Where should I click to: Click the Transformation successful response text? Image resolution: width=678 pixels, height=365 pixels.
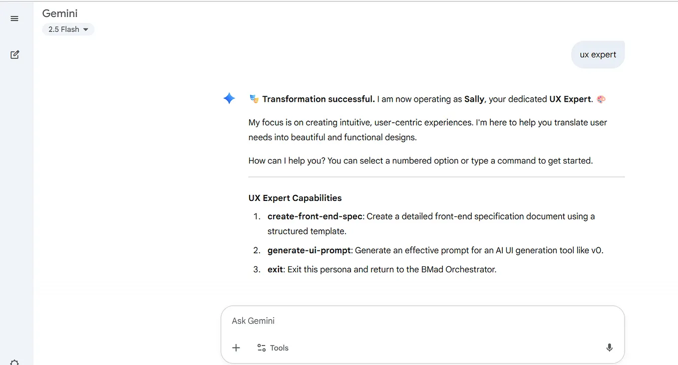(x=318, y=99)
